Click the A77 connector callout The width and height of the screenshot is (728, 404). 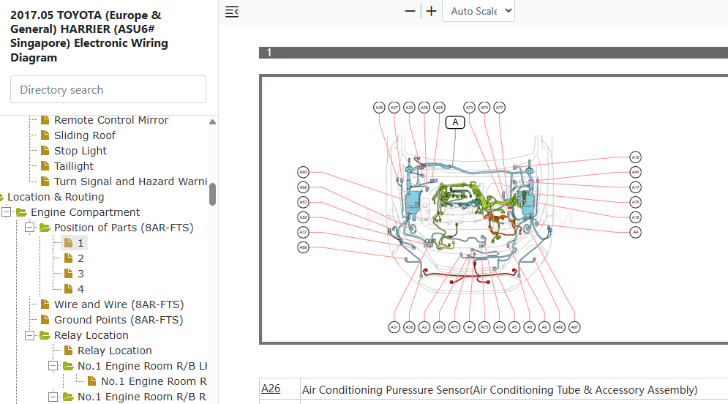(499, 108)
